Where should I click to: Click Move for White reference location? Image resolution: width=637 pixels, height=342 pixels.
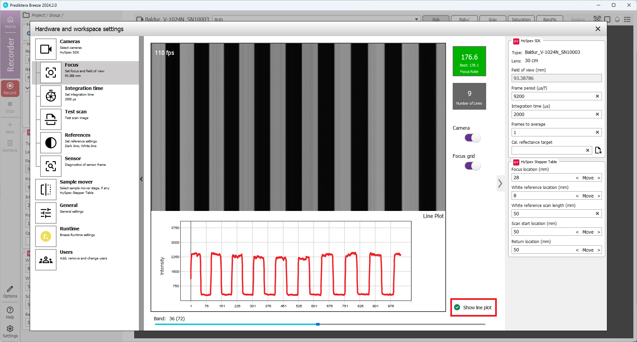588,196
